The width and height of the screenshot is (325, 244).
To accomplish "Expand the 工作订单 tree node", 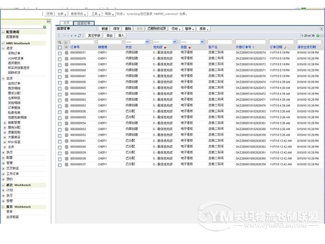I will tap(3, 174).
